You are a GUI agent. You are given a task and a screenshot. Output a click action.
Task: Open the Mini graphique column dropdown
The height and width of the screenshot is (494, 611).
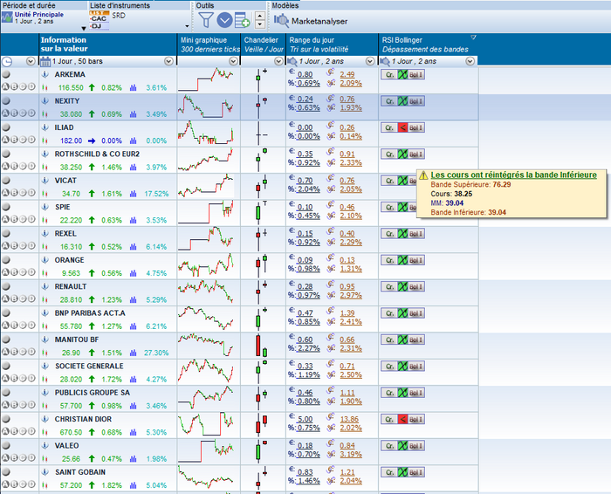tap(233, 61)
